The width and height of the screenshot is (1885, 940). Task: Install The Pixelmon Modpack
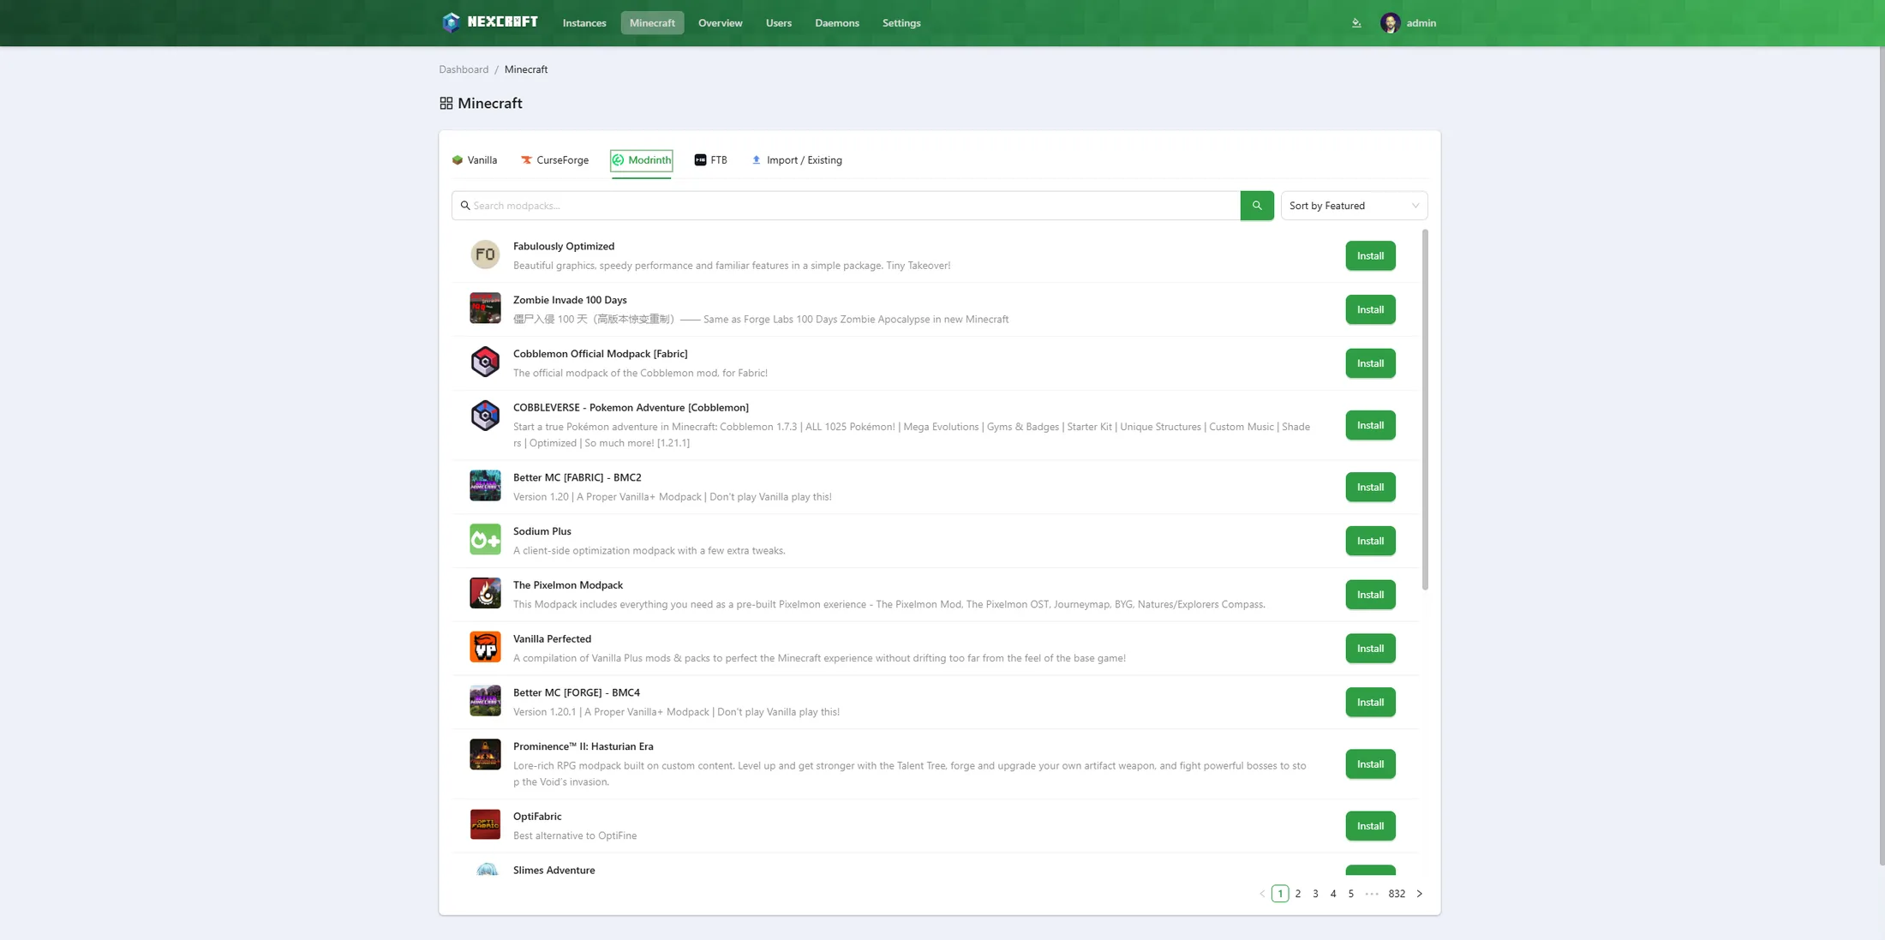coord(1370,595)
